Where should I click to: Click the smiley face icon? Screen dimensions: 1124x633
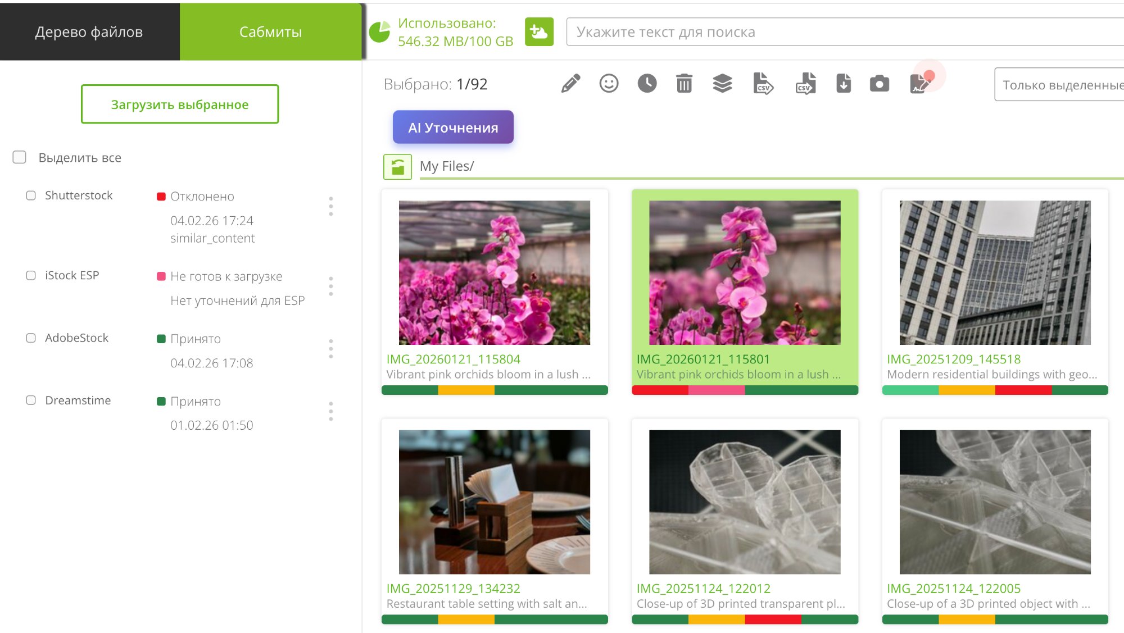(x=609, y=84)
